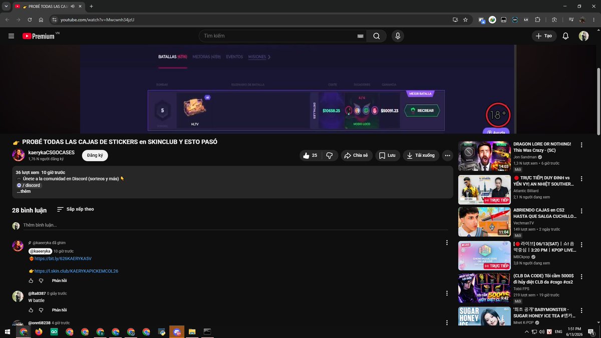Open the tab search dropdown arrow
This screenshot has height=338, width=601.
coord(6,6)
